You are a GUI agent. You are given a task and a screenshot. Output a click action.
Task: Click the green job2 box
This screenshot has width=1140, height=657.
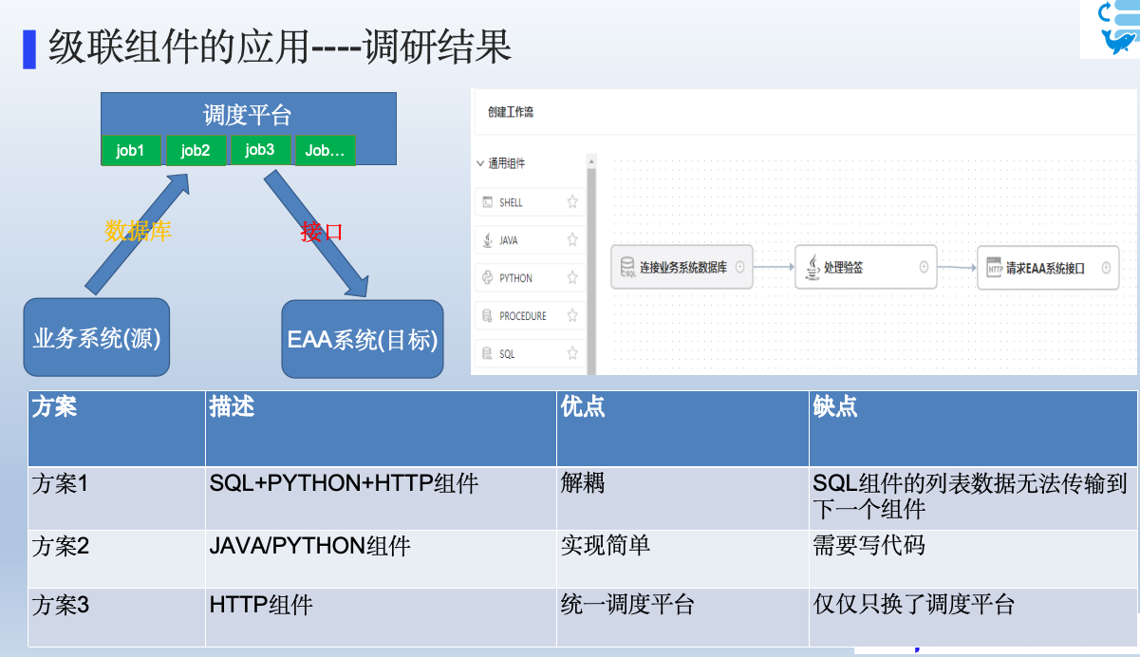196,150
